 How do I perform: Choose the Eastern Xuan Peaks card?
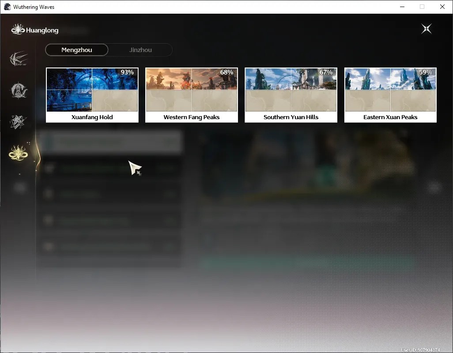[x=390, y=95]
